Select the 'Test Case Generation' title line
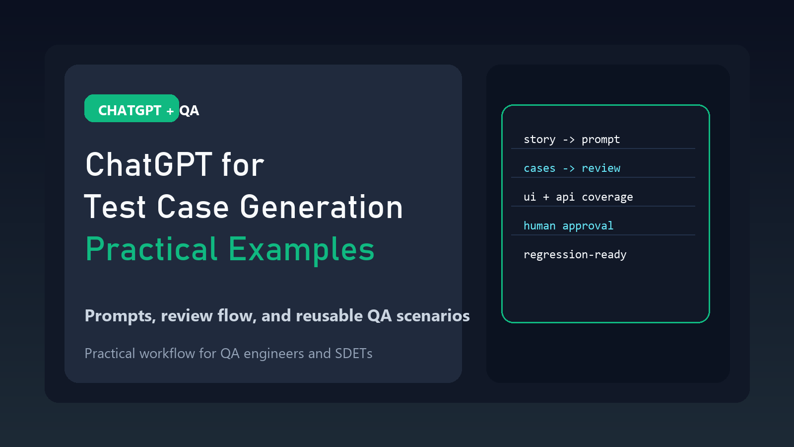 244,207
